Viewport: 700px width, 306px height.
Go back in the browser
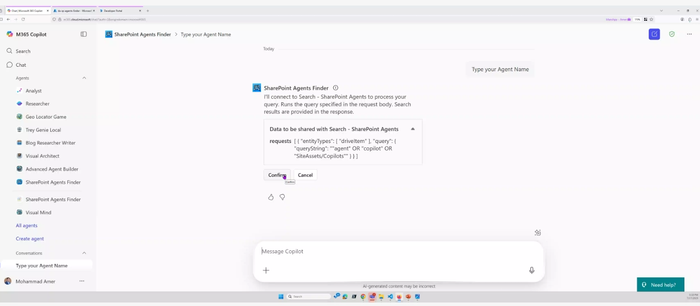(9, 20)
